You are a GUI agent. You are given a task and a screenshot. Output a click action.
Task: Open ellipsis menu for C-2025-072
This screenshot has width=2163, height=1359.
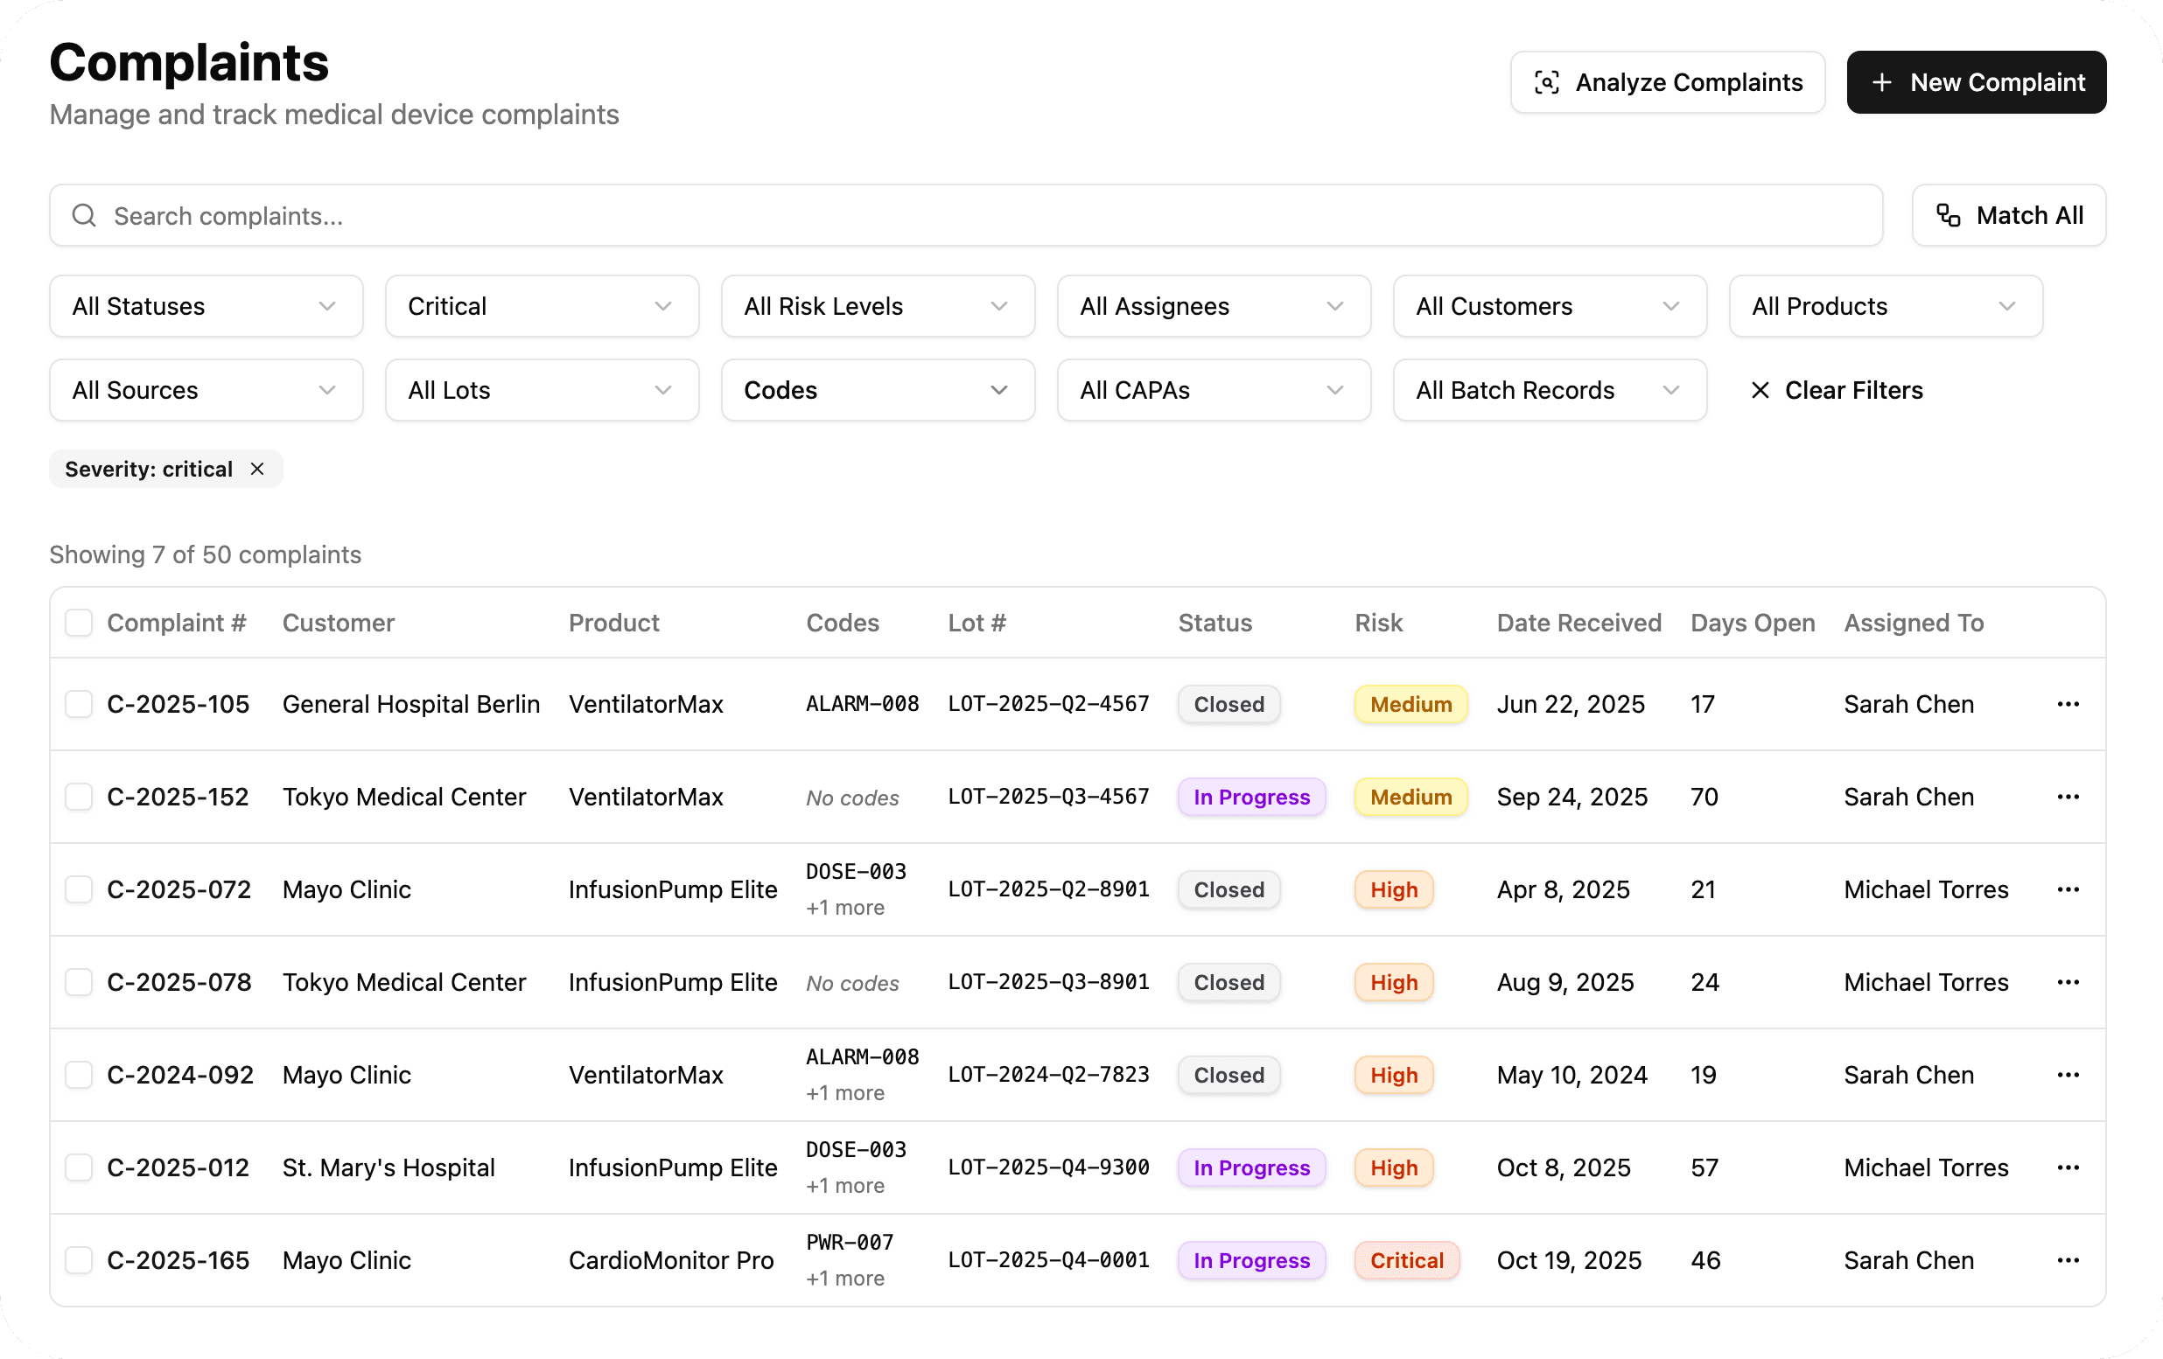(x=2068, y=889)
